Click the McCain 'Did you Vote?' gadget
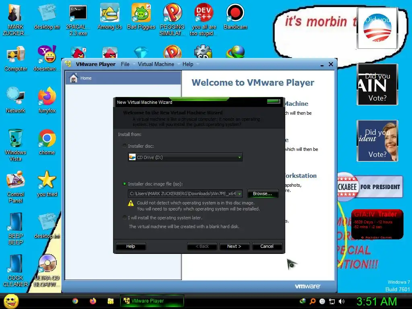This screenshot has width=412, height=309. point(377,84)
